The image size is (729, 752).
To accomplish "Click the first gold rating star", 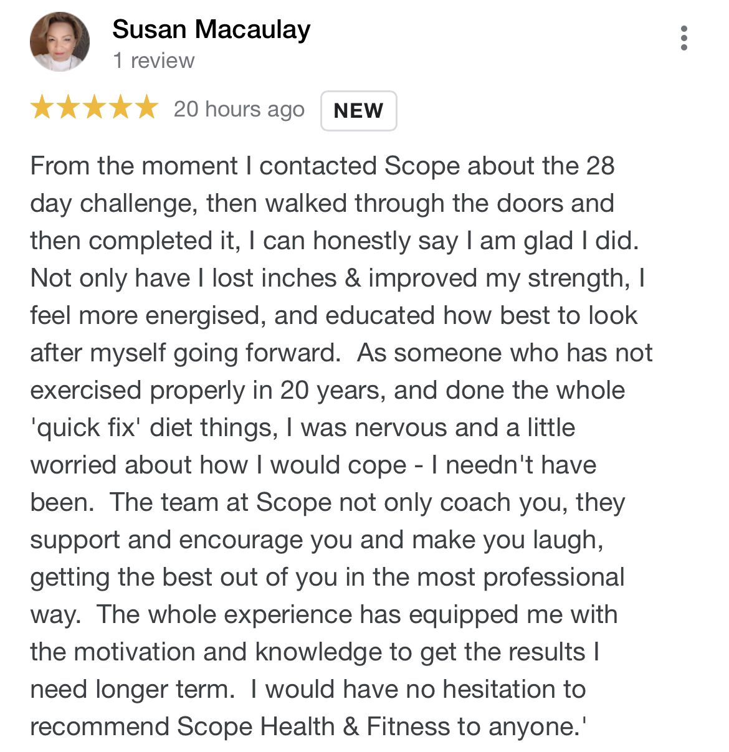I will pyautogui.click(x=42, y=108).
